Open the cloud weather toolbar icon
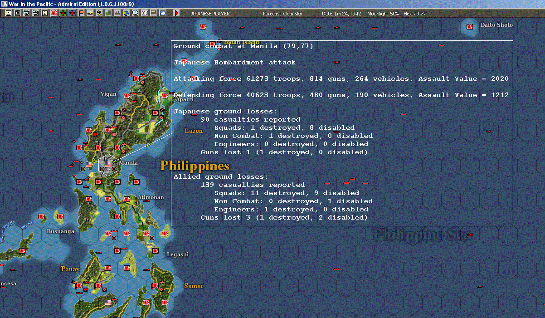The height and width of the screenshot is (318, 545). 163,13
